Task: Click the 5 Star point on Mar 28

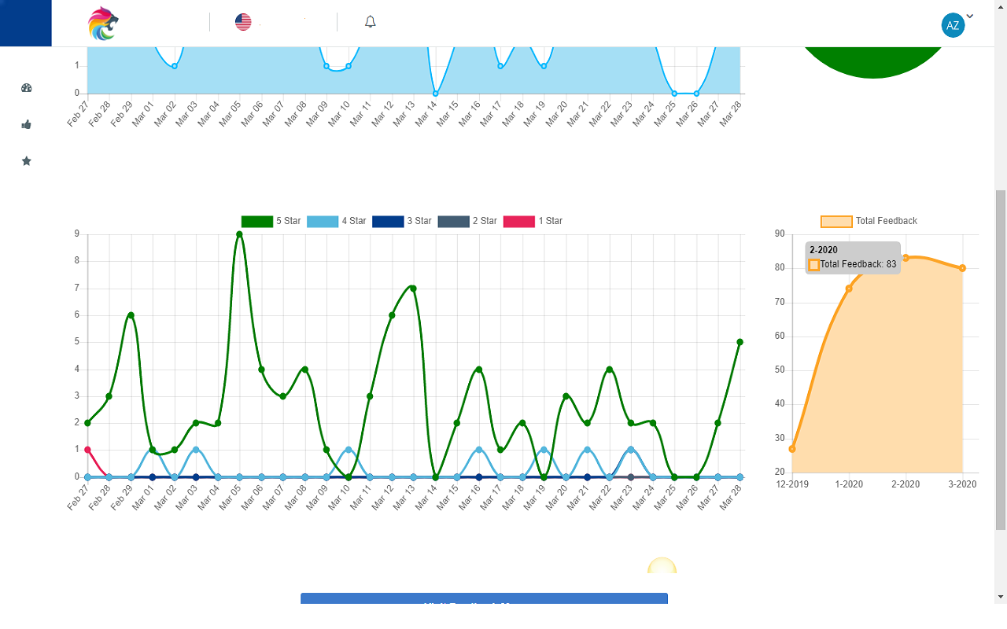Action: (x=740, y=342)
